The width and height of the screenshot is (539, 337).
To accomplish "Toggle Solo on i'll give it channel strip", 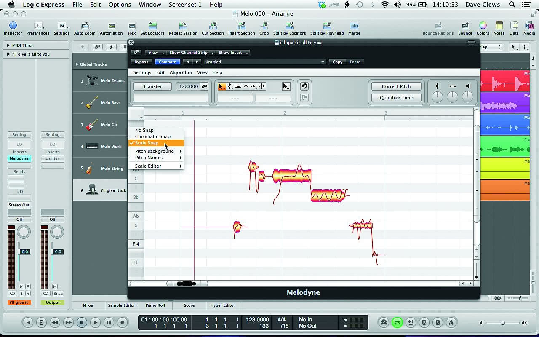I will pos(28,287).
